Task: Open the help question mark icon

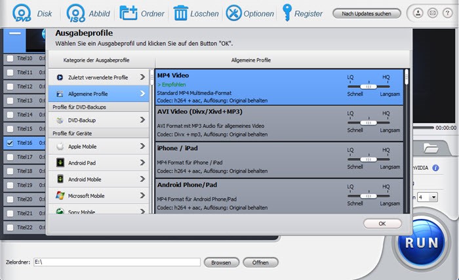Action: point(447,13)
